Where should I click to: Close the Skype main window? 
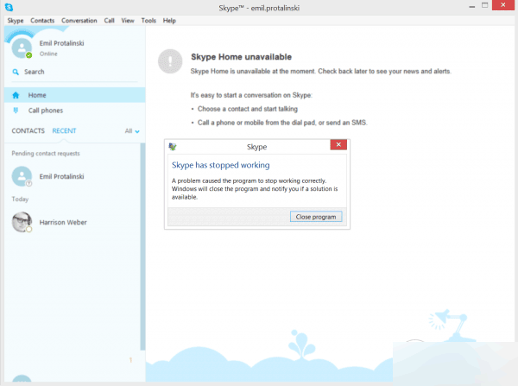(502, 5)
